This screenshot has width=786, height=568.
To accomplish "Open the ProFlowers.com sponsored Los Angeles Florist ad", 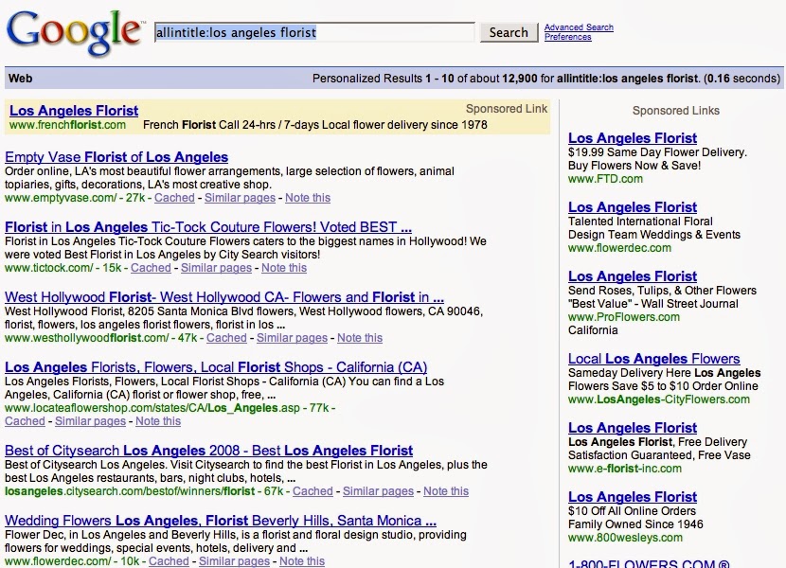I will click(633, 276).
